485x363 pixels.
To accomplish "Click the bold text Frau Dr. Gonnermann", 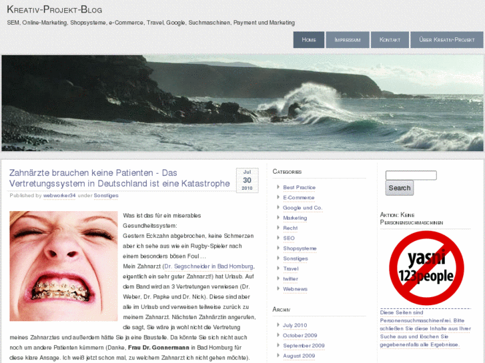I will click(159, 348).
